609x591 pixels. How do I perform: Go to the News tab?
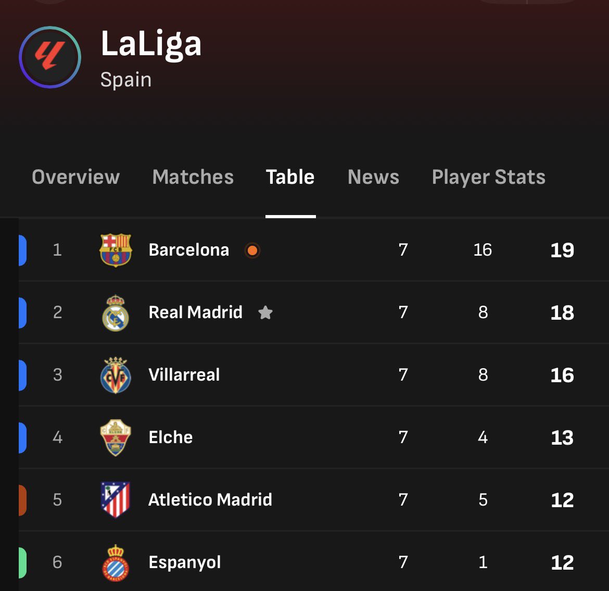tap(373, 177)
